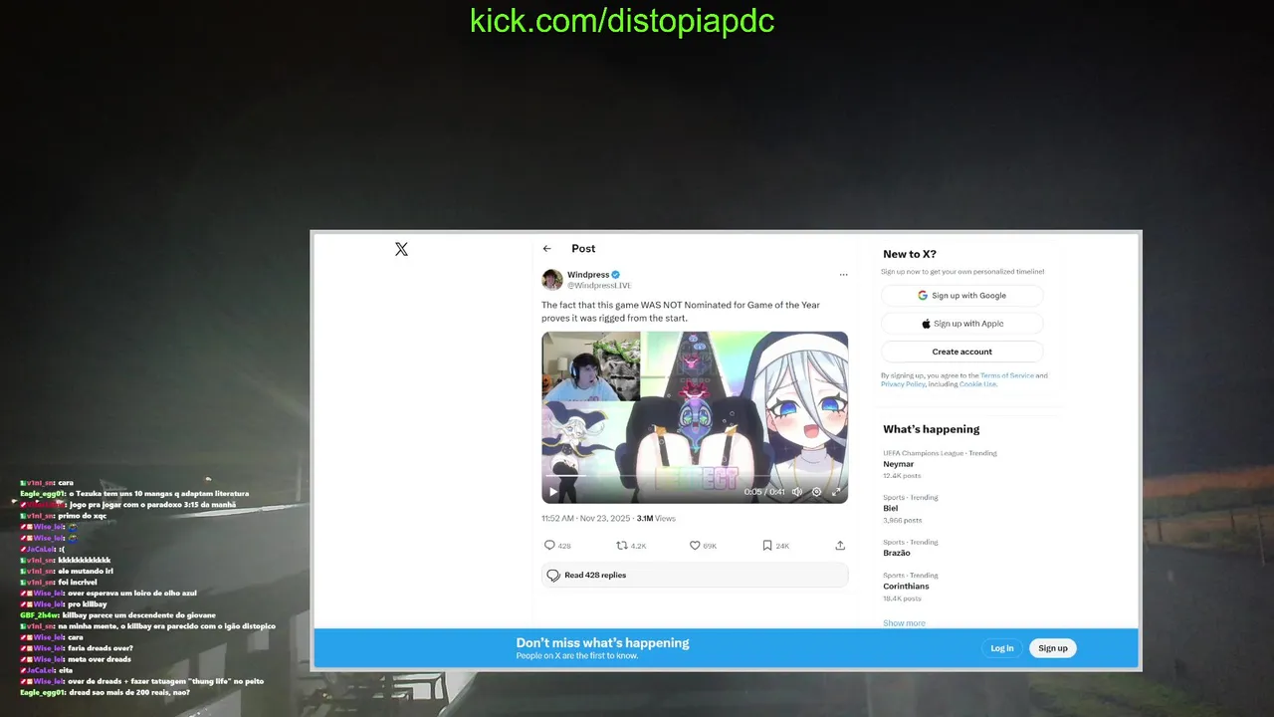Screen dimensions: 1274x717
Task: Click the 11:52 AM · Nov 23, 2025 timestamp
Action: pyautogui.click(x=587, y=519)
